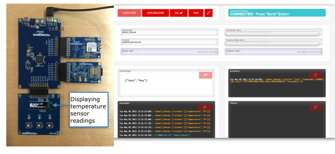
Task: Select the origin field with pubsub.pubnub.com
Action: (x=169, y=42)
